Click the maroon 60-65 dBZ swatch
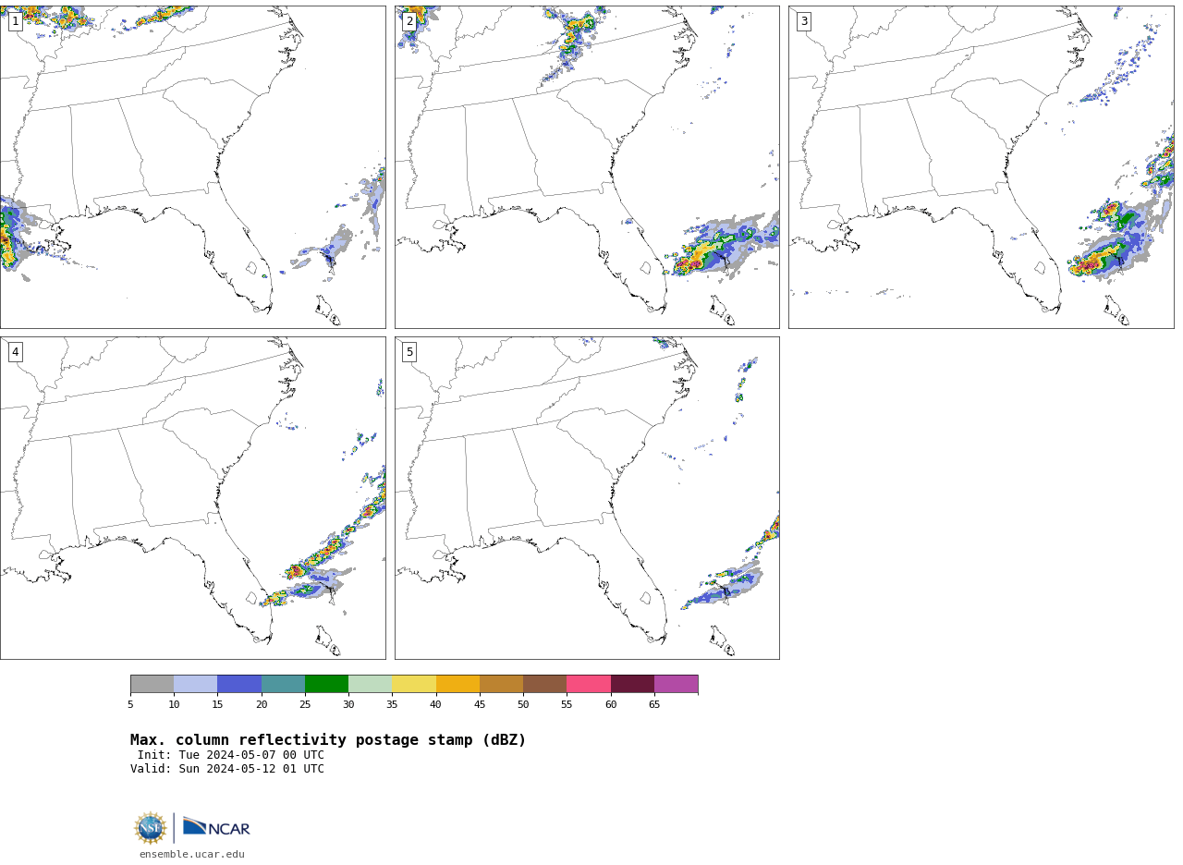1183x865 pixels. click(632, 684)
